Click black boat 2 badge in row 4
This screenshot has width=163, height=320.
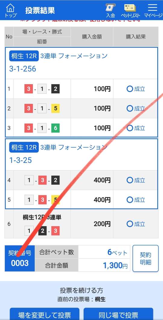pyautogui.click(x=55, y=180)
